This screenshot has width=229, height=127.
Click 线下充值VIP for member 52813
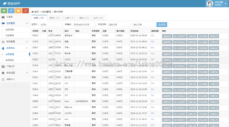(180, 72)
